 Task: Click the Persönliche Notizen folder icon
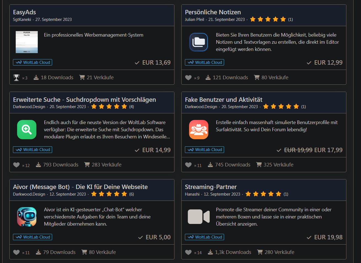(198, 42)
